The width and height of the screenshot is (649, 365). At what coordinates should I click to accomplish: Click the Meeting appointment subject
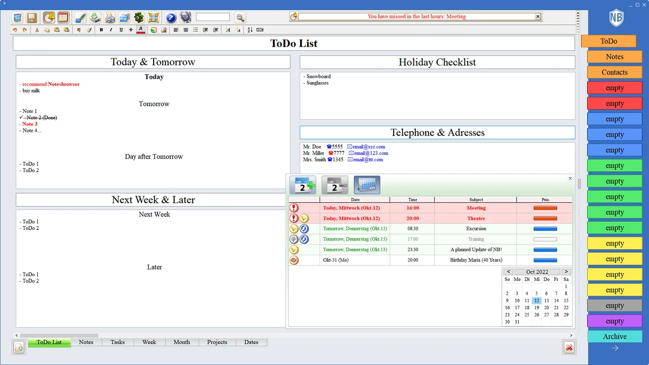tap(476, 208)
